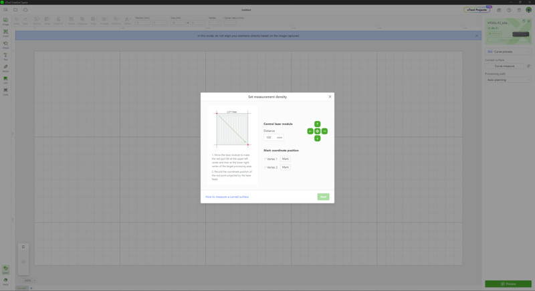This screenshot has width=535, height=291.
Task: Click the Rotate input field
Action: click(214, 23)
